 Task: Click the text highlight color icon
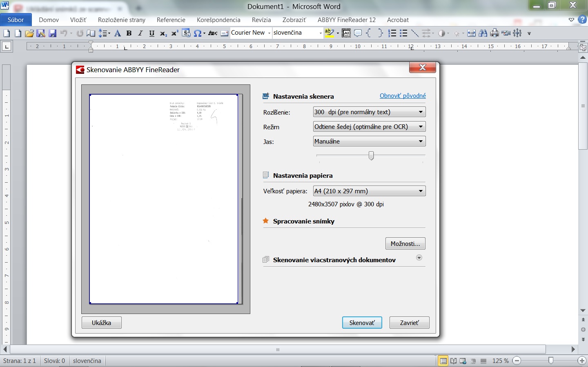(329, 33)
